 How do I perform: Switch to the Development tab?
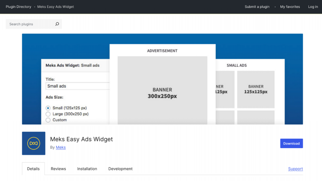[x=120, y=169]
